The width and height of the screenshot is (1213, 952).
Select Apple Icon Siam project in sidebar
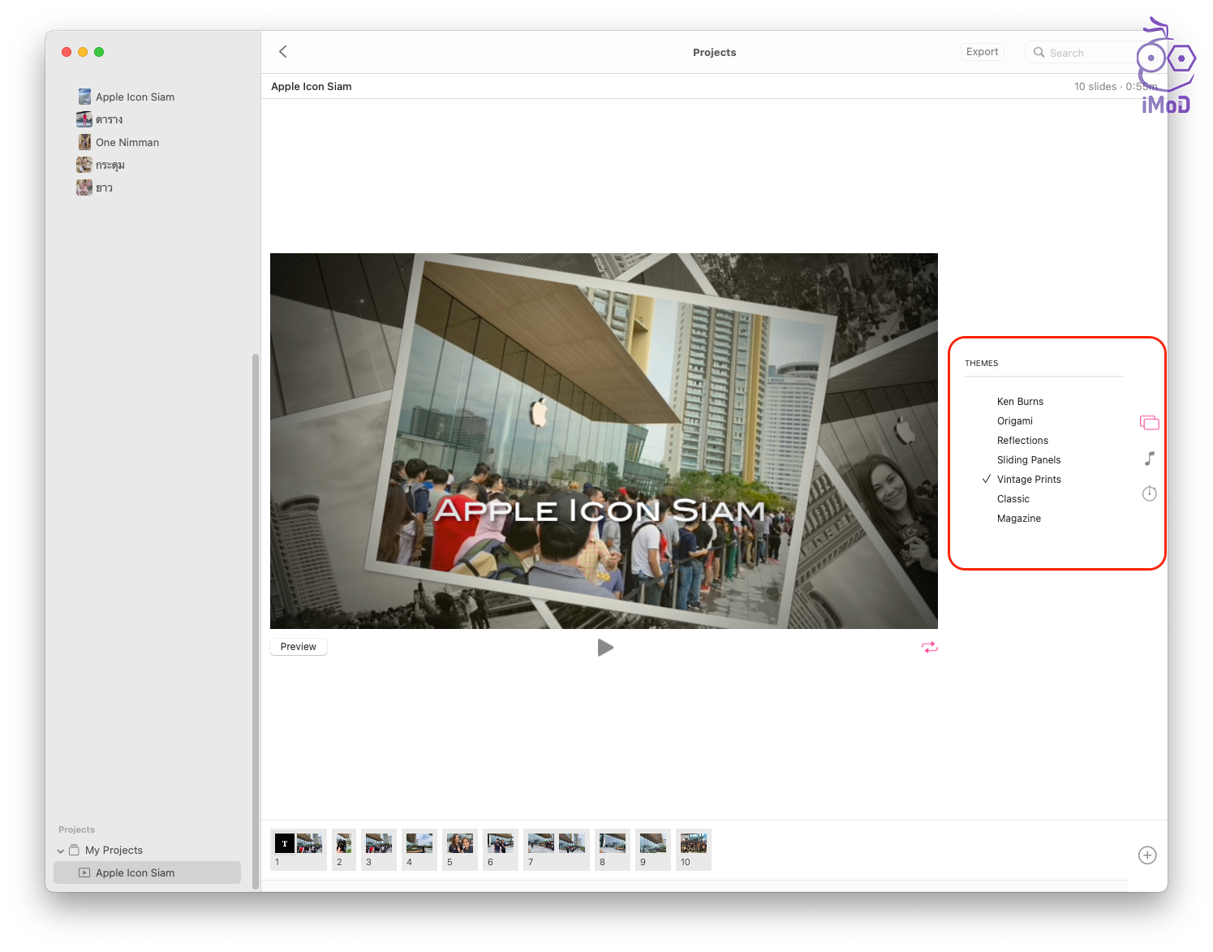click(x=135, y=873)
